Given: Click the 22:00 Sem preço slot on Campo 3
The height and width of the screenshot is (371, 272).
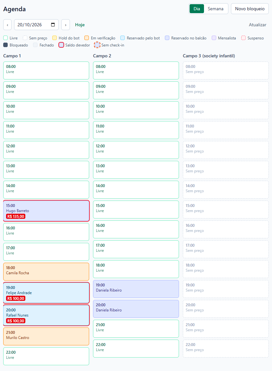Looking at the screenshot, I should [226, 349].
